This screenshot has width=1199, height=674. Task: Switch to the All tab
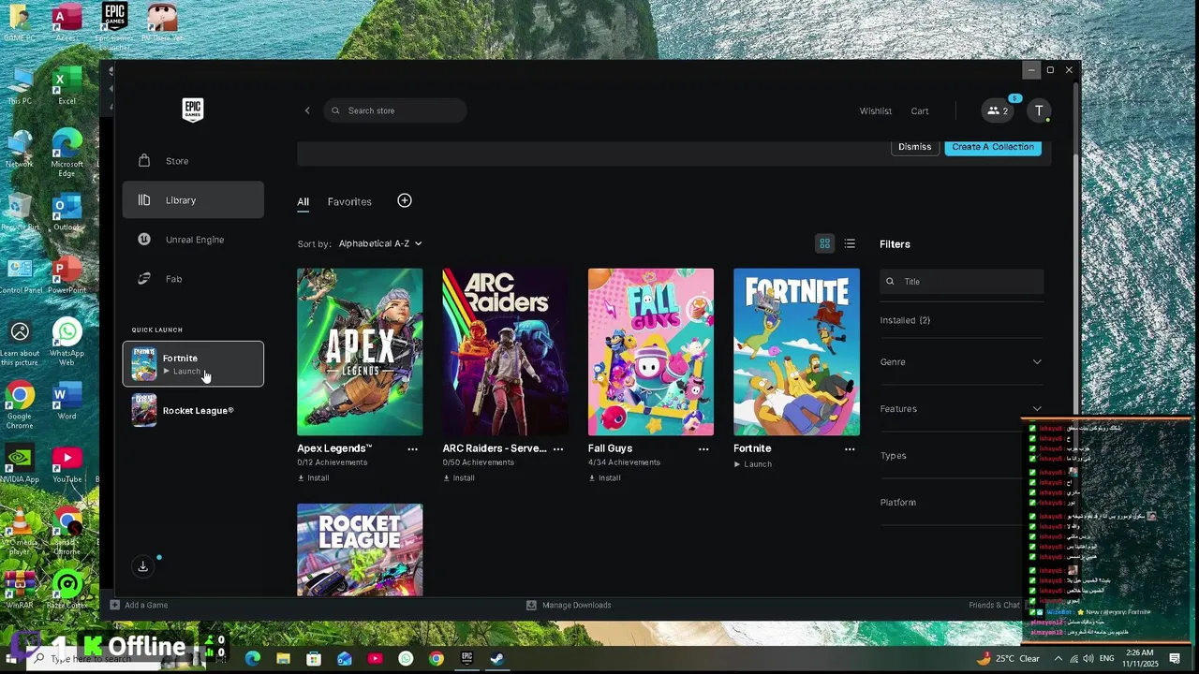tap(303, 201)
